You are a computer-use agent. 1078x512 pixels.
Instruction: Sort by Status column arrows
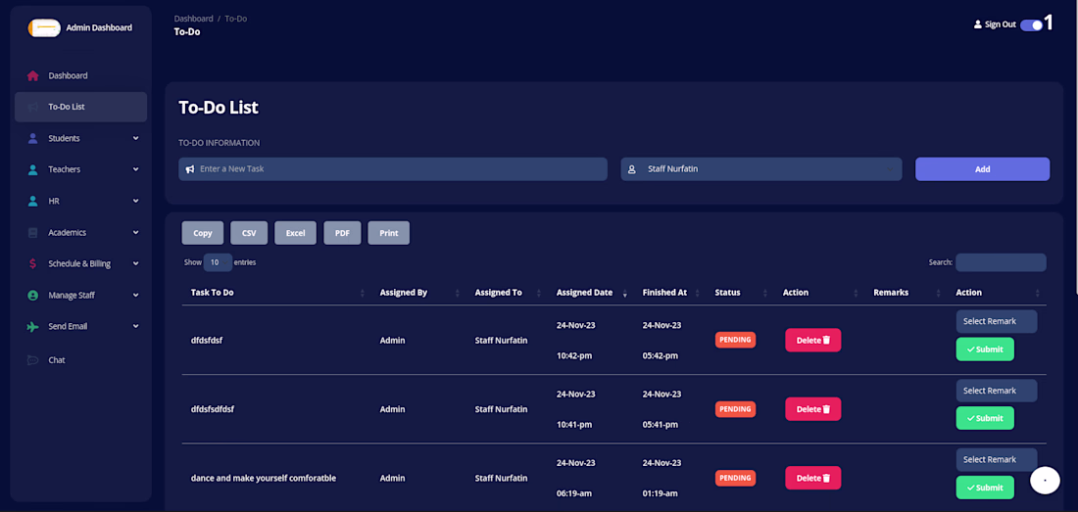(765, 293)
